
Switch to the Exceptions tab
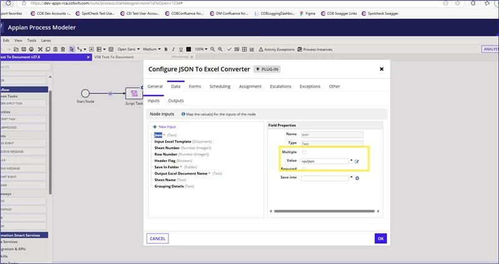click(x=310, y=87)
